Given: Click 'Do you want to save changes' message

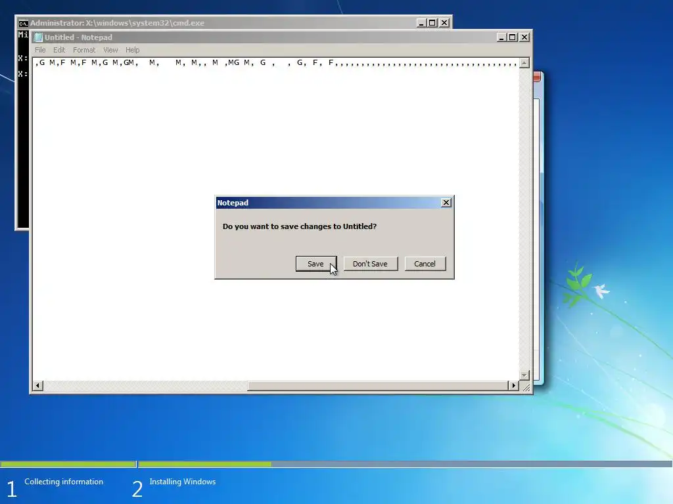Looking at the screenshot, I should point(300,226).
